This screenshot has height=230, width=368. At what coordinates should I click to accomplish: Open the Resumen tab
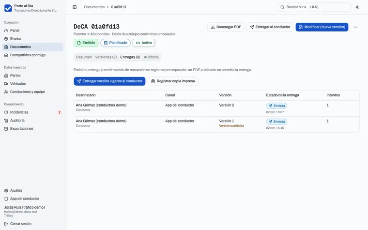click(x=84, y=57)
